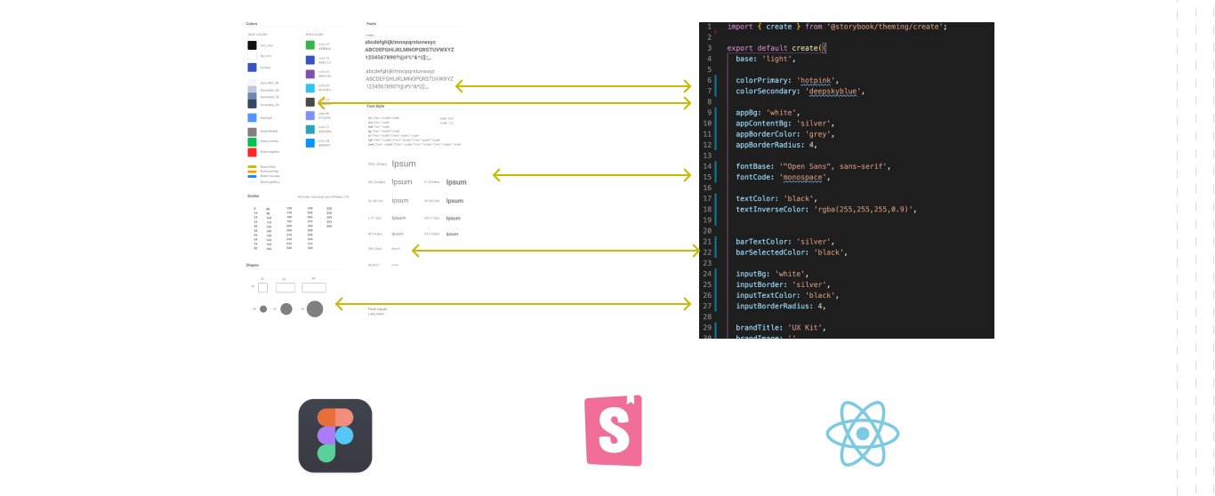1215x496 pixels.
Task: Click the import create code line
Action: click(837, 27)
